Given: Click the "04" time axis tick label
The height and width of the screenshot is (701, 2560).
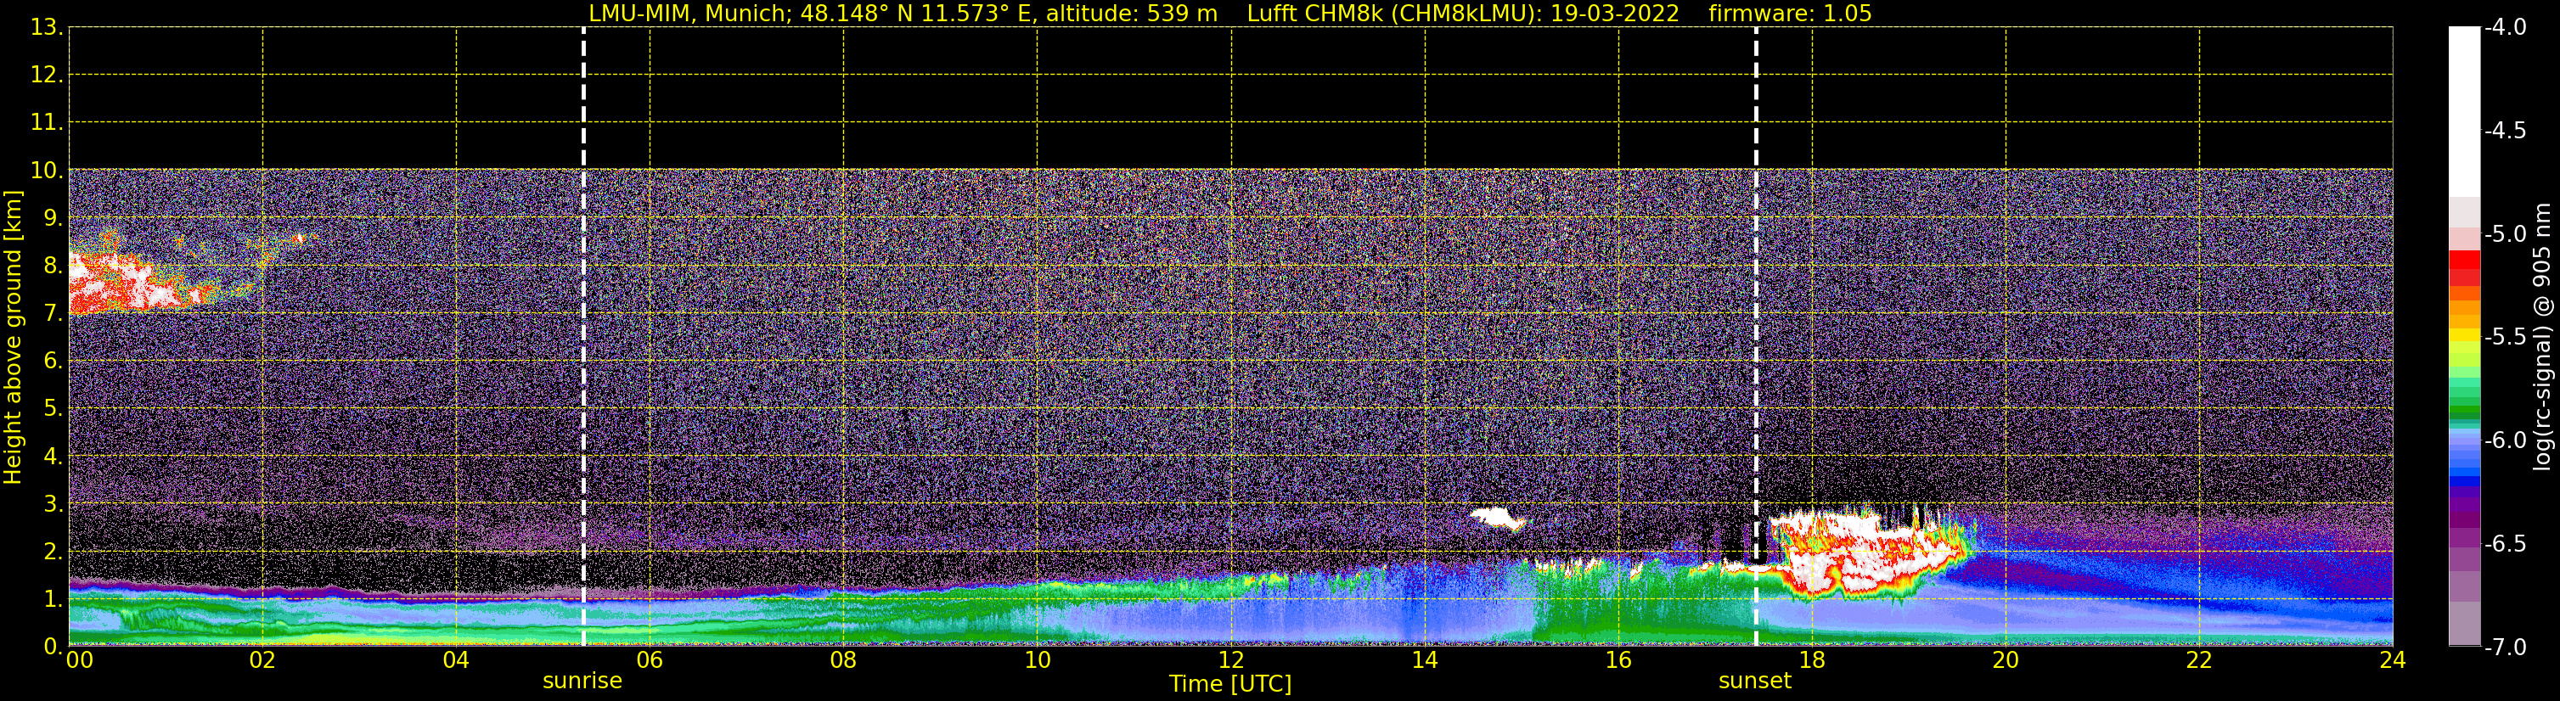Looking at the screenshot, I should [x=456, y=661].
